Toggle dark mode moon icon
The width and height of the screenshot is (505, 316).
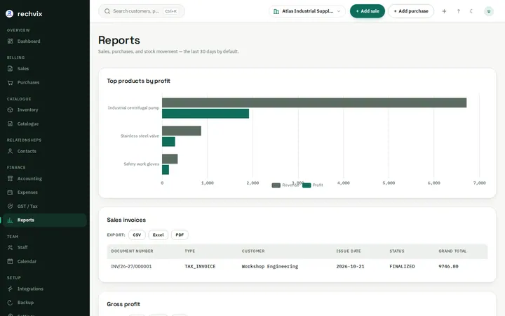(x=471, y=11)
